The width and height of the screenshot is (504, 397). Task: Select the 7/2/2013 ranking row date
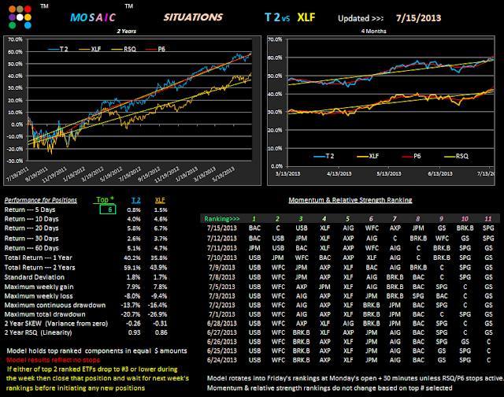tap(222, 305)
